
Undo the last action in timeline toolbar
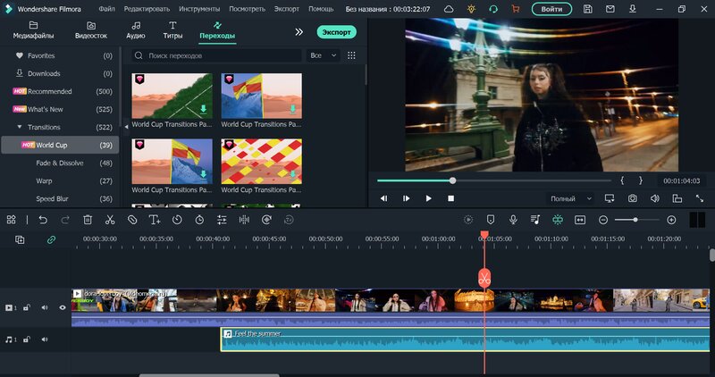pos(43,220)
